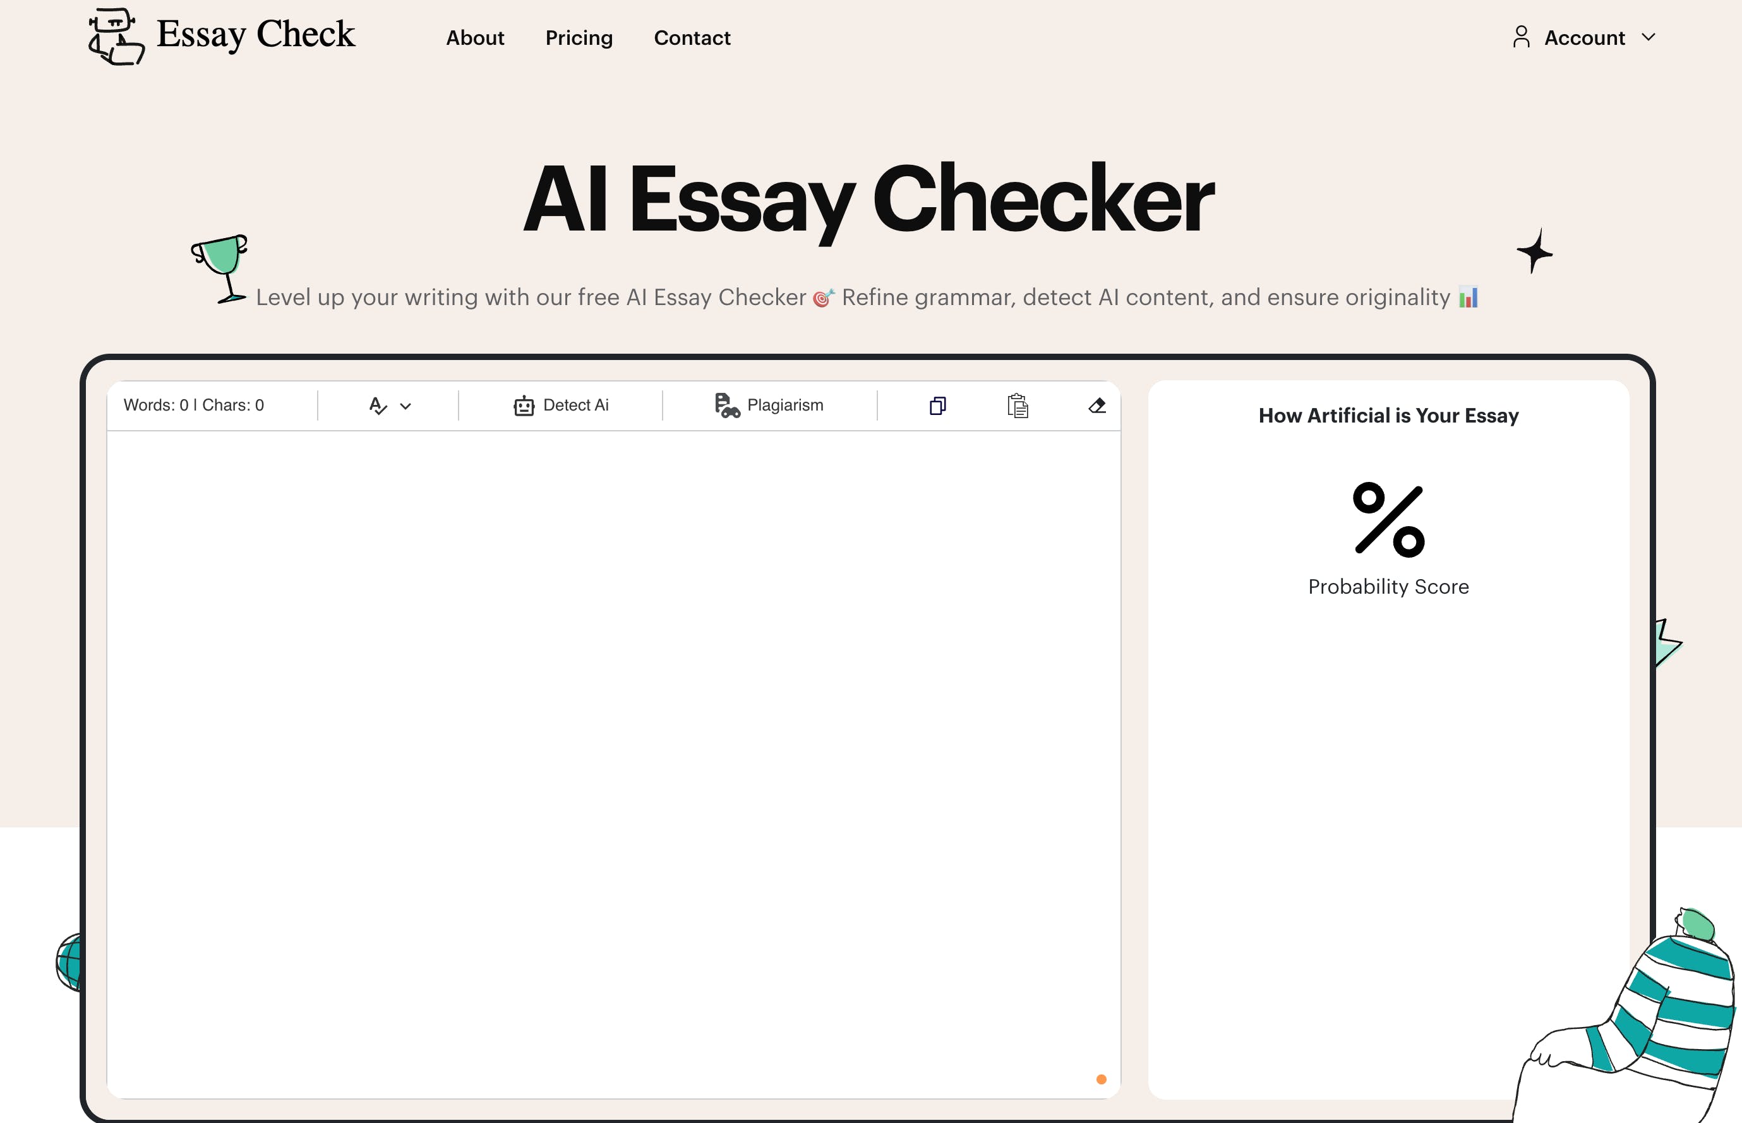Open the About navigation menu item
This screenshot has width=1742, height=1123.
click(474, 37)
